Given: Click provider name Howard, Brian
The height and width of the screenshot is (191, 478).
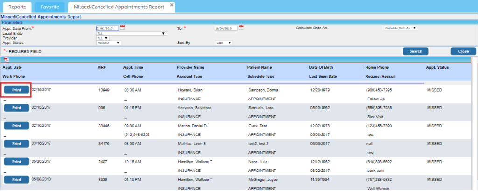Looking at the screenshot, I should pyautogui.click(x=190, y=90).
